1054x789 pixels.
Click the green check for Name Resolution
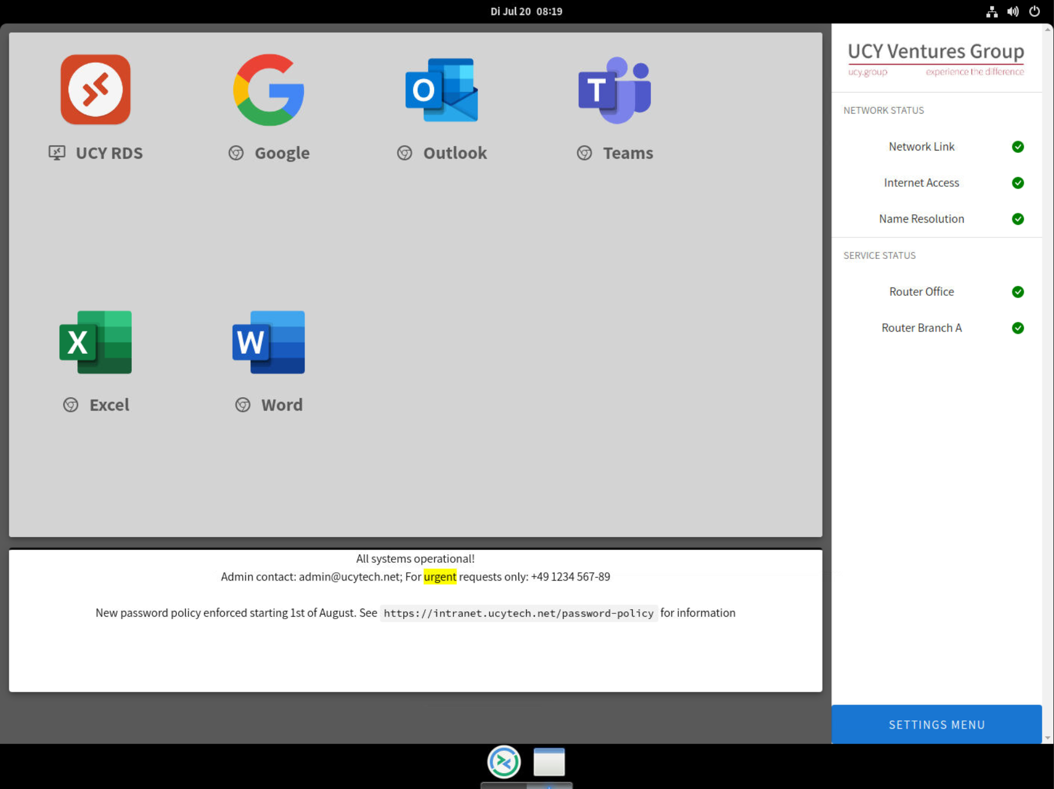1018,219
